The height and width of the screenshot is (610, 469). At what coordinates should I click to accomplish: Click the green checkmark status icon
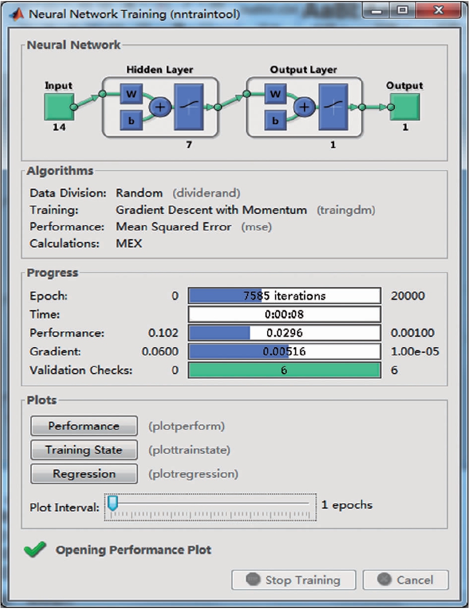pos(34,549)
